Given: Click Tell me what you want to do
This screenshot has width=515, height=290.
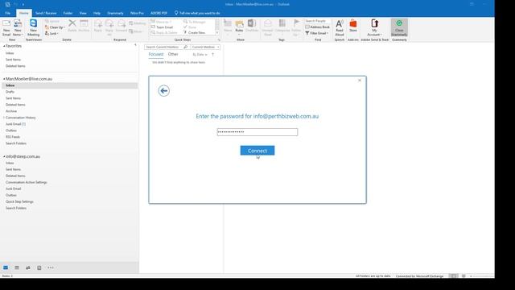Looking at the screenshot, I should 197,13.
